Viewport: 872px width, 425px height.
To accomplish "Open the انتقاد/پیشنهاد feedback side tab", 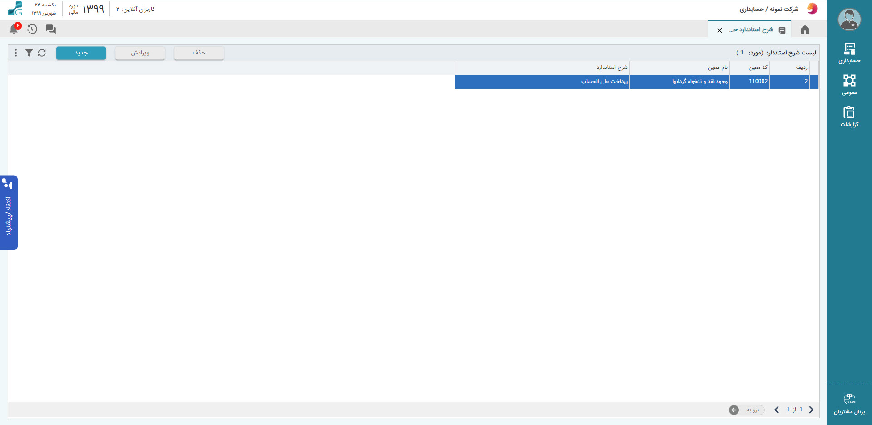I will click(x=9, y=213).
